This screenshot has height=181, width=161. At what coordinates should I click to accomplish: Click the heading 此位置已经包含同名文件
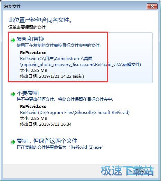(x=40, y=20)
